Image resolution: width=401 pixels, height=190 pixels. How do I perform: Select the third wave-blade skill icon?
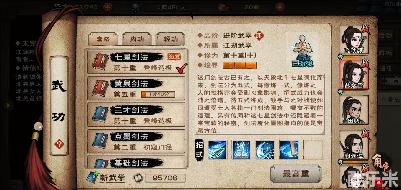265,150
